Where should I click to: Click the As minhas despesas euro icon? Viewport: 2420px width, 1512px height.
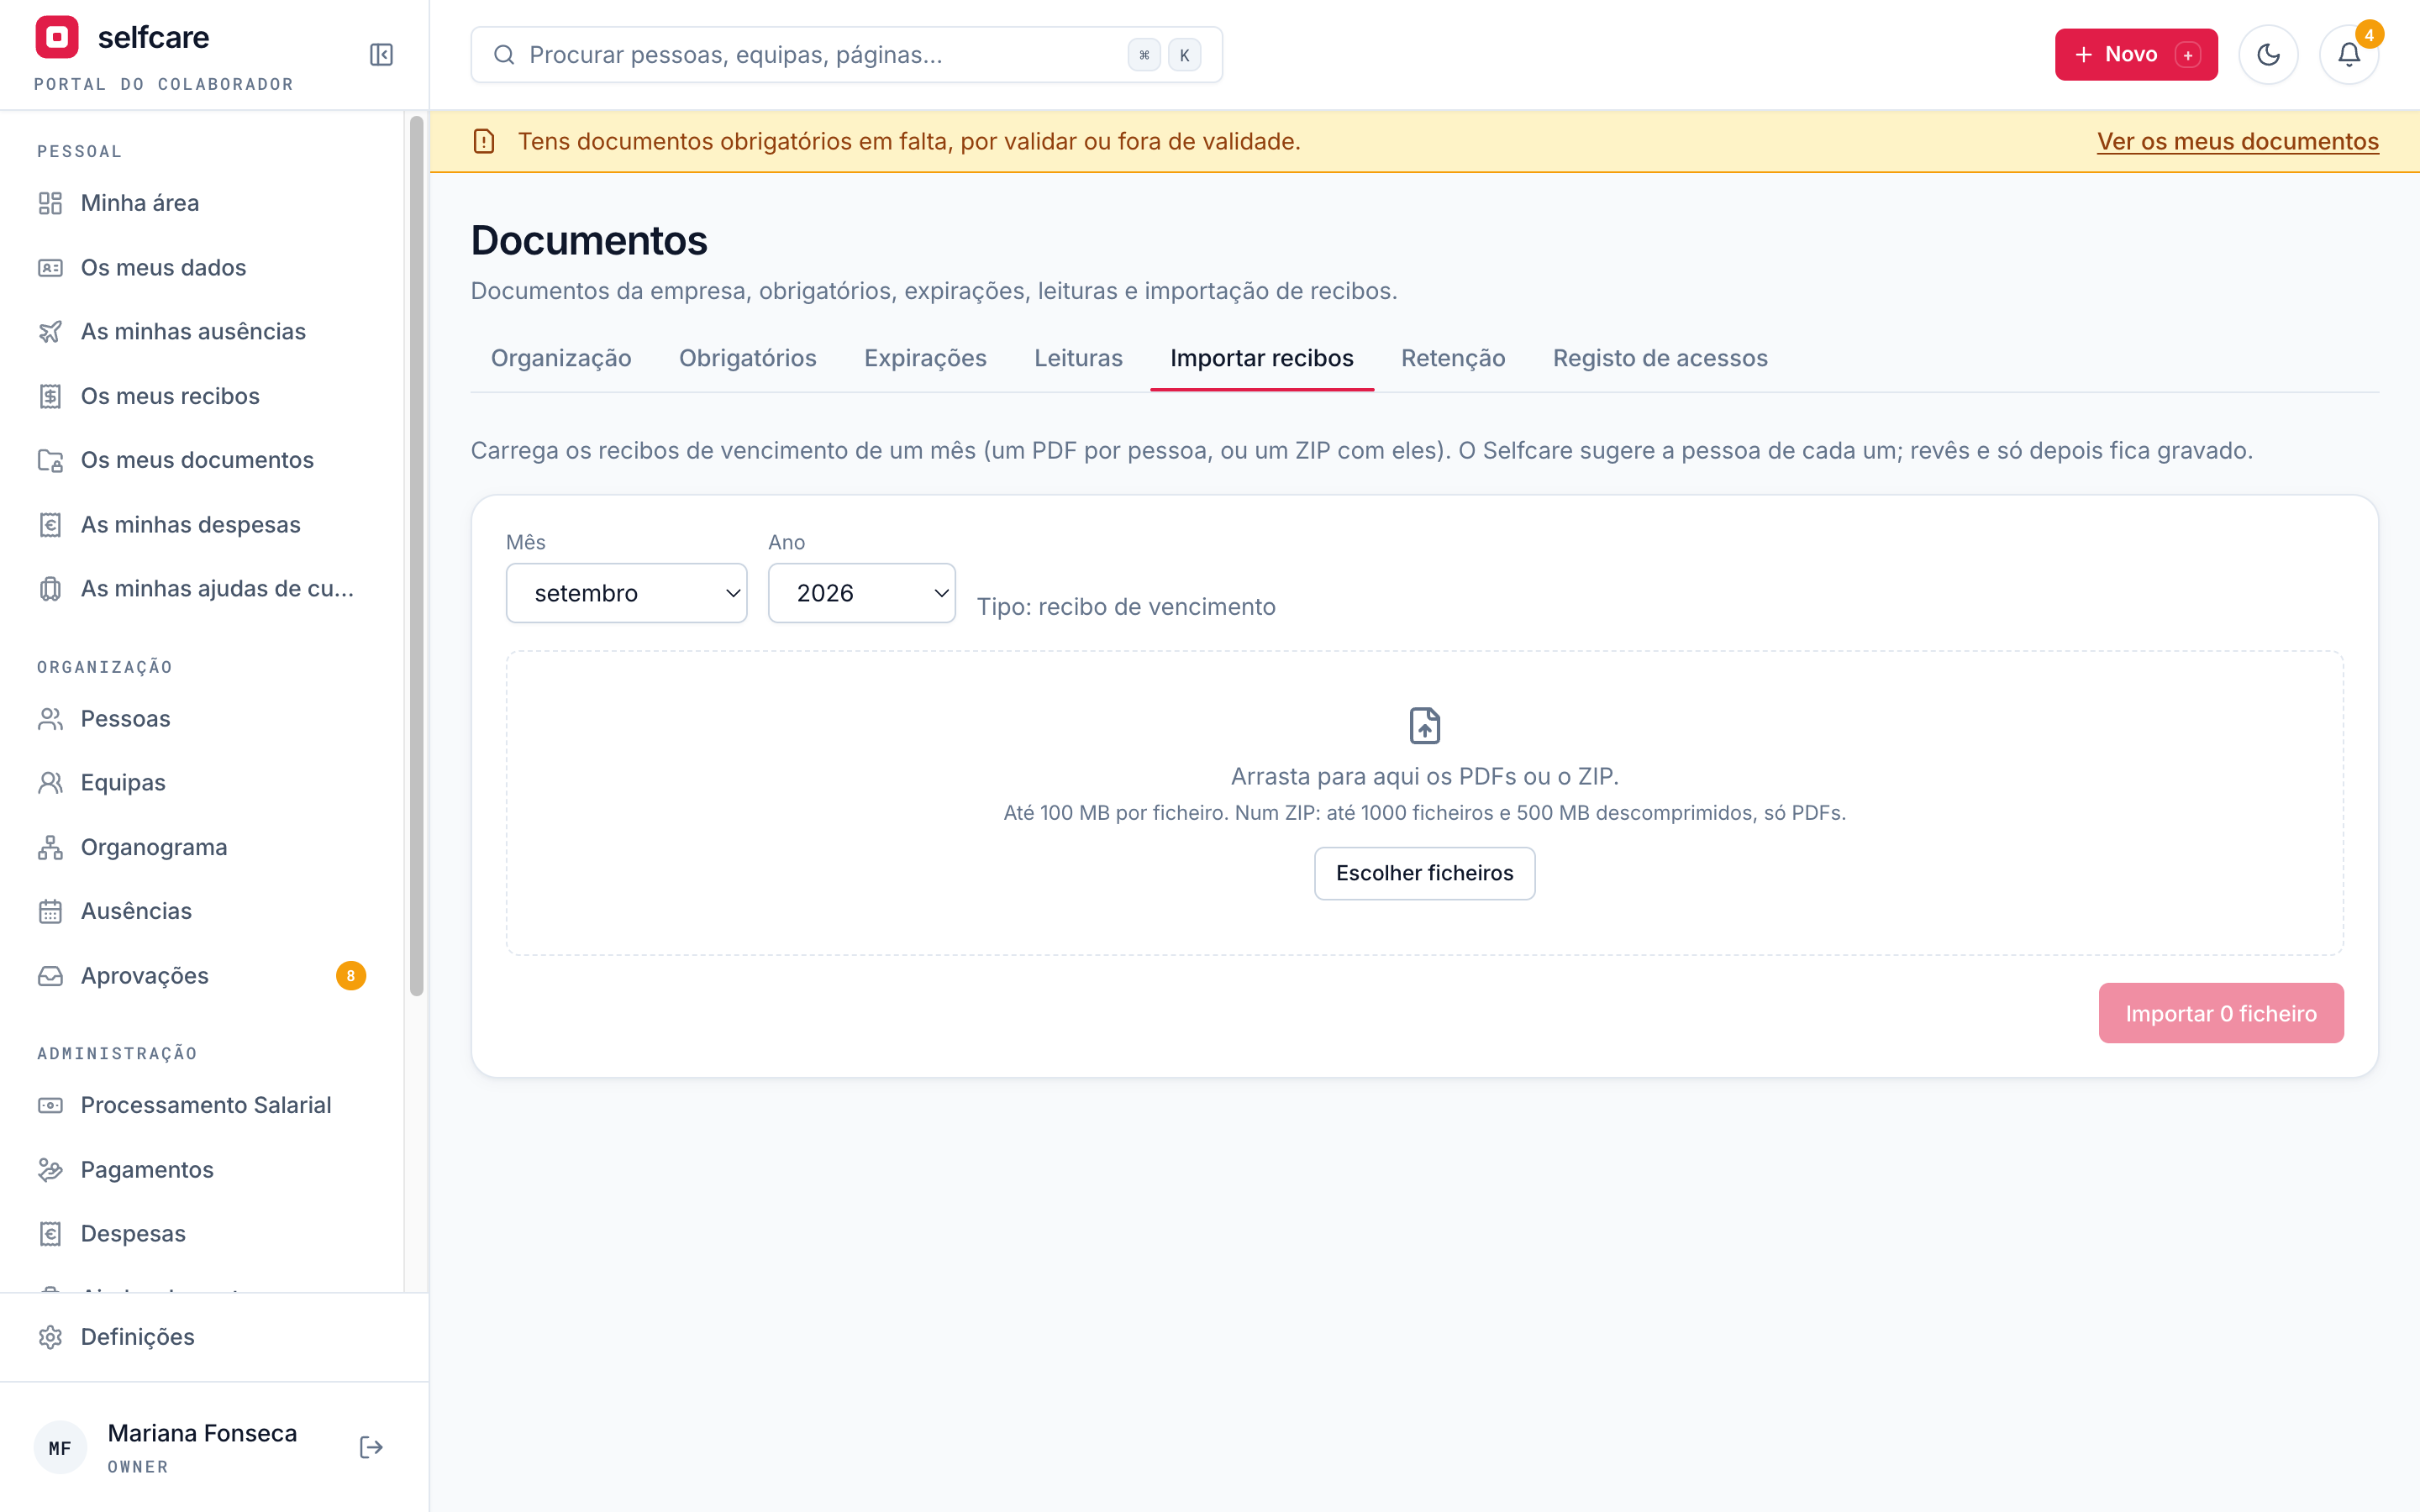click(50, 525)
